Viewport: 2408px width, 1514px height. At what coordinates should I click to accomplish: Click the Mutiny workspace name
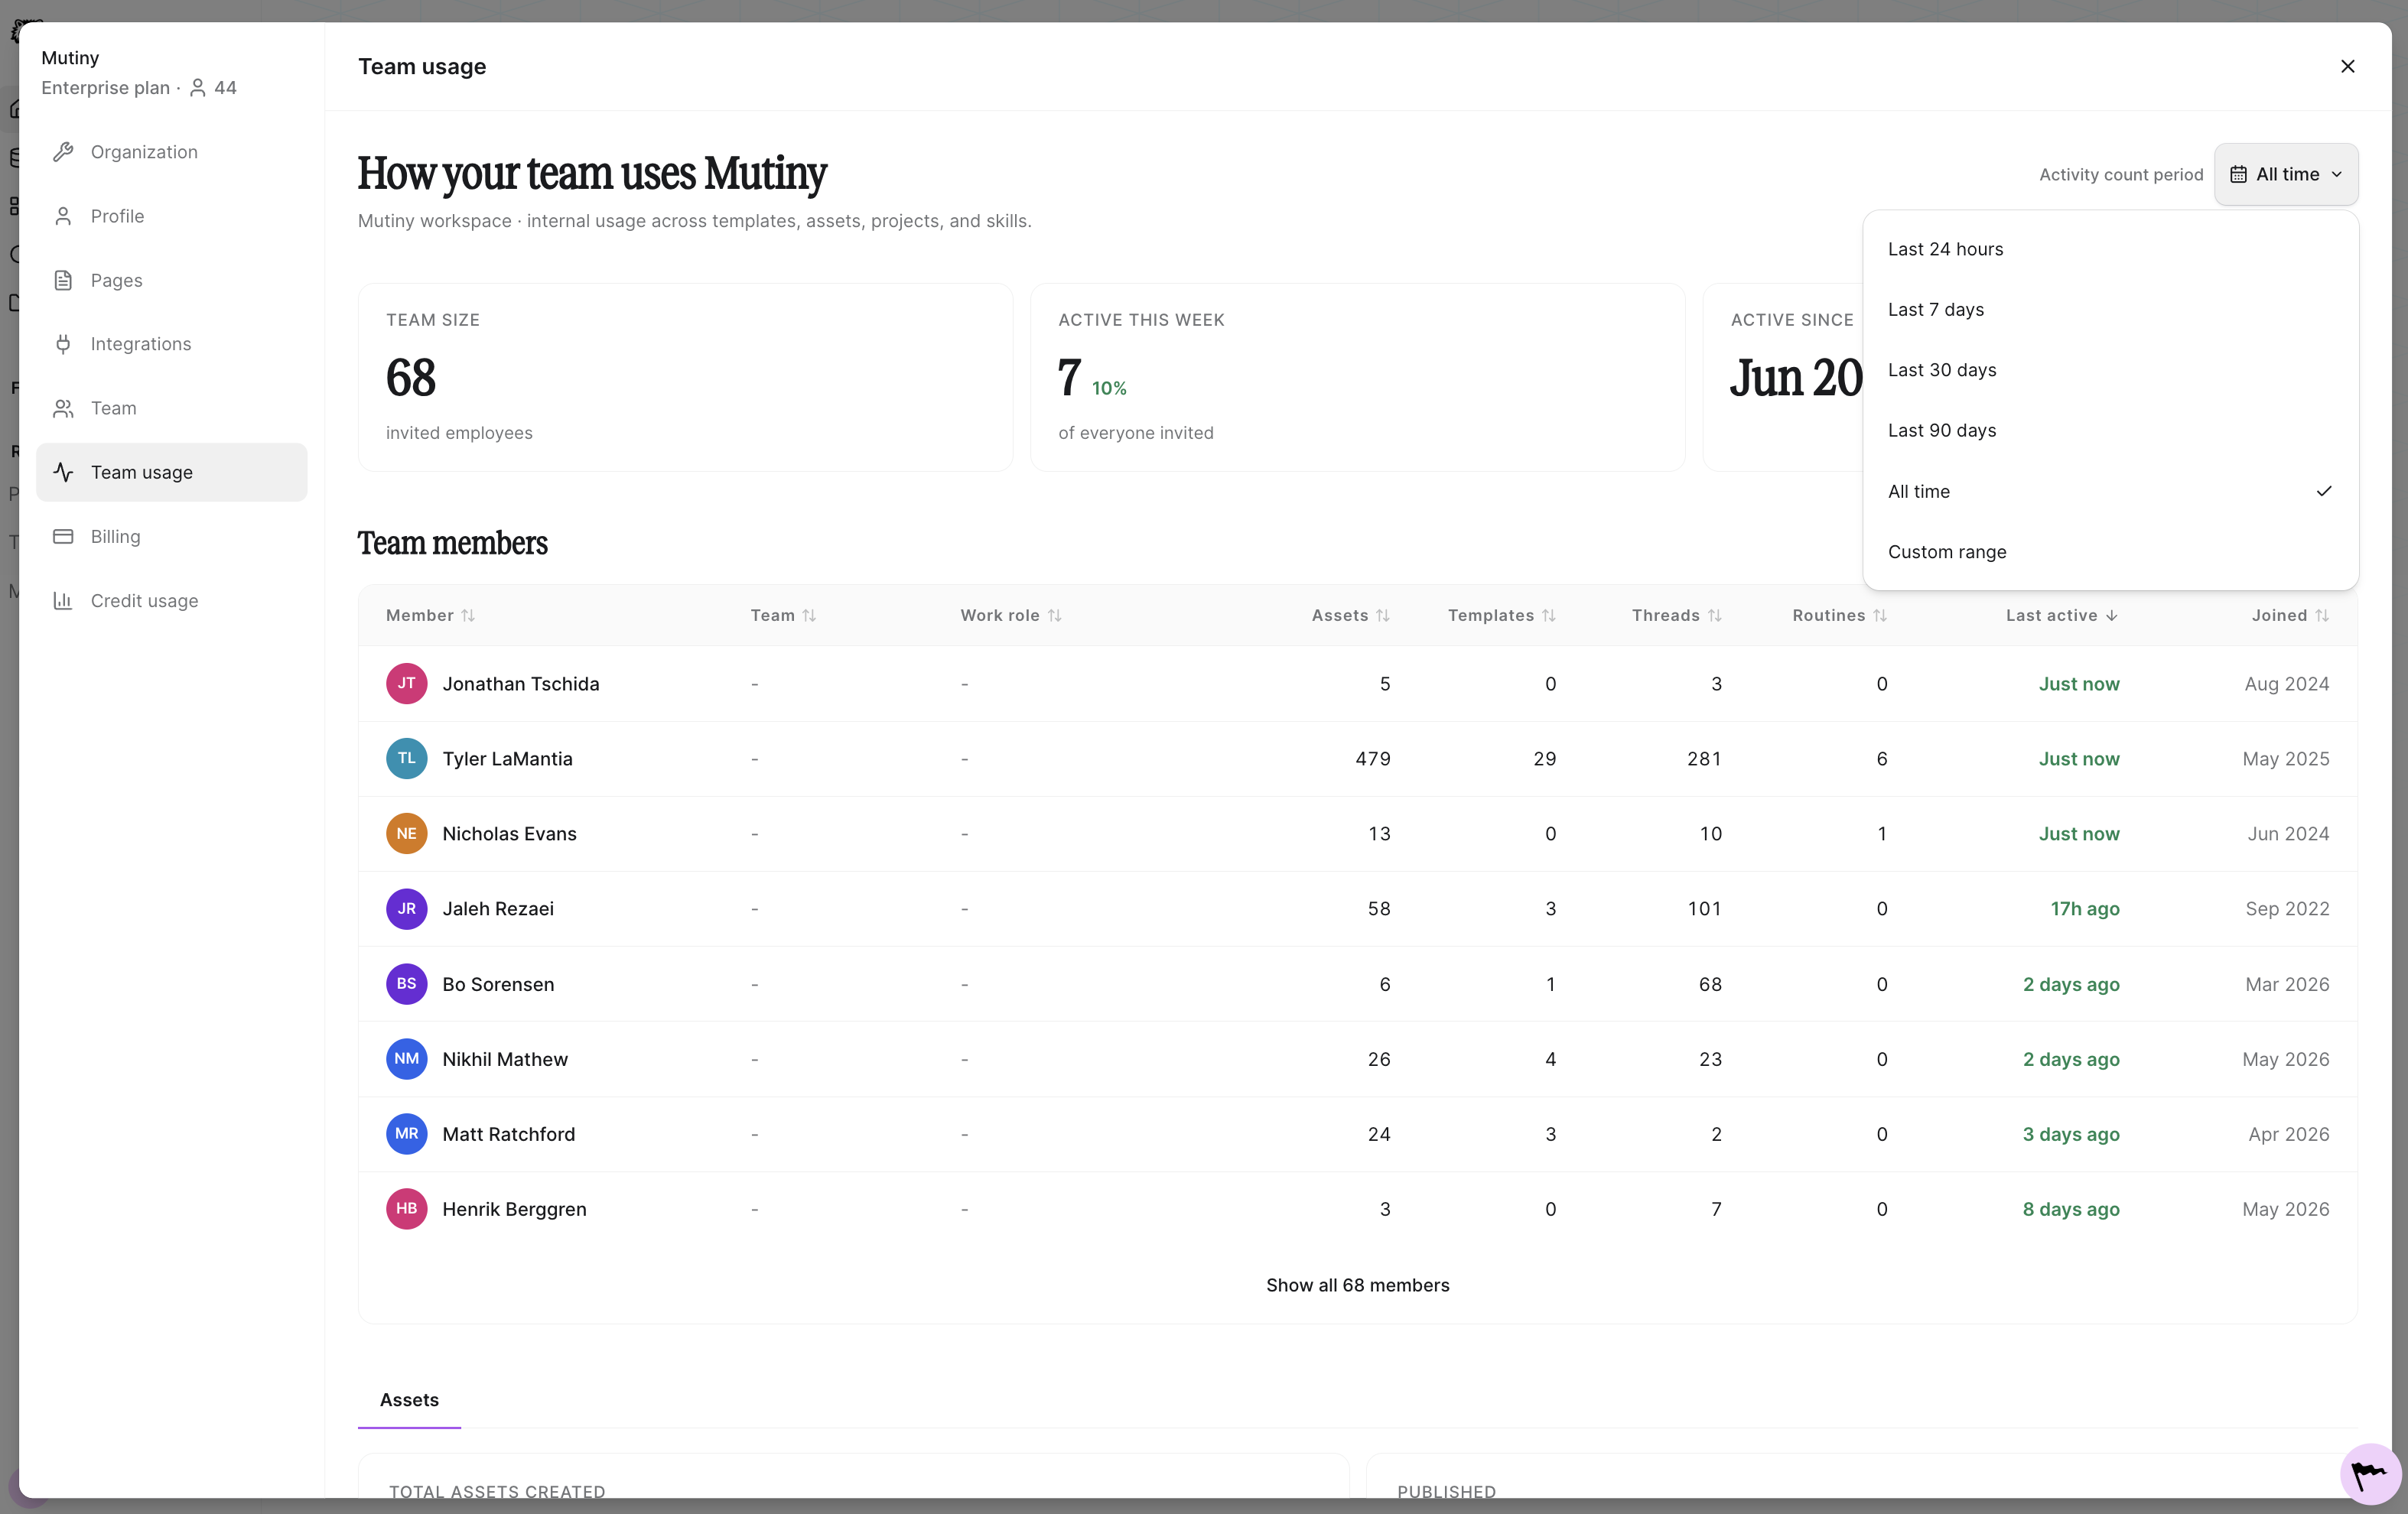pos(70,58)
